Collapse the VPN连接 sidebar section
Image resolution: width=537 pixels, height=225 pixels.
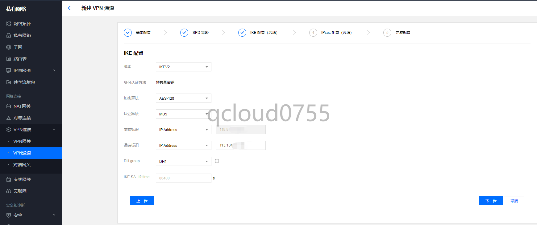pyautogui.click(x=54, y=130)
